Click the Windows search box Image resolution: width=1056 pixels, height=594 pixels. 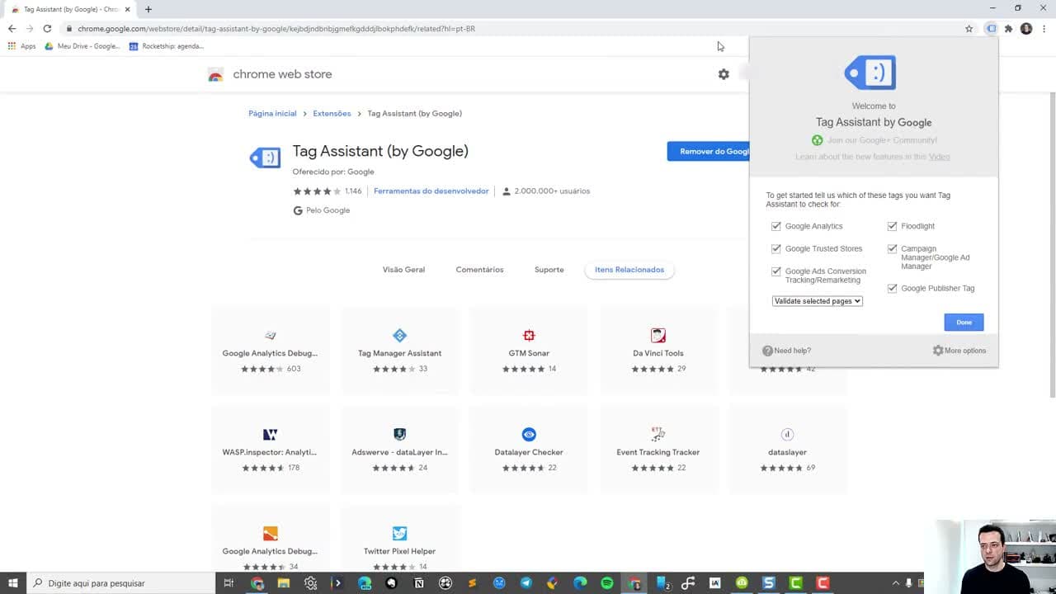(120, 583)
